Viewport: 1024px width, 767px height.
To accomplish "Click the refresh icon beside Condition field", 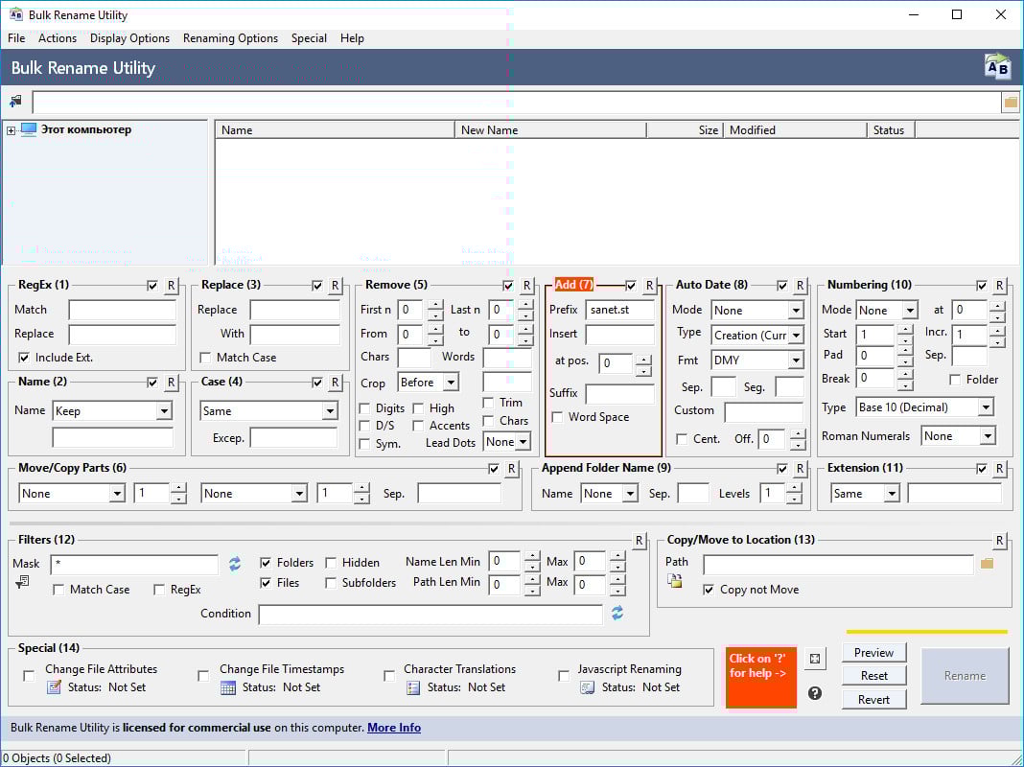I will click(618, 614).
